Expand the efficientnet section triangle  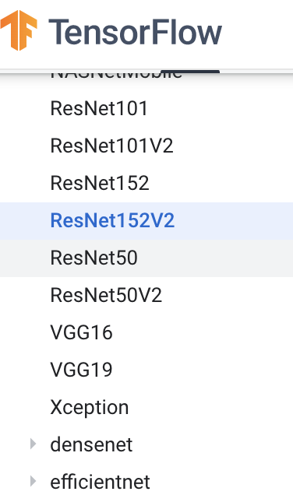[34, 481]
